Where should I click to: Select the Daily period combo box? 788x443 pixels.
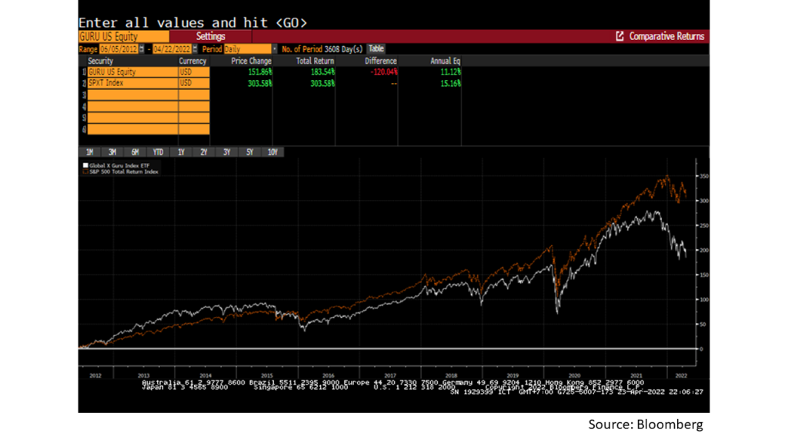[248, 48]
